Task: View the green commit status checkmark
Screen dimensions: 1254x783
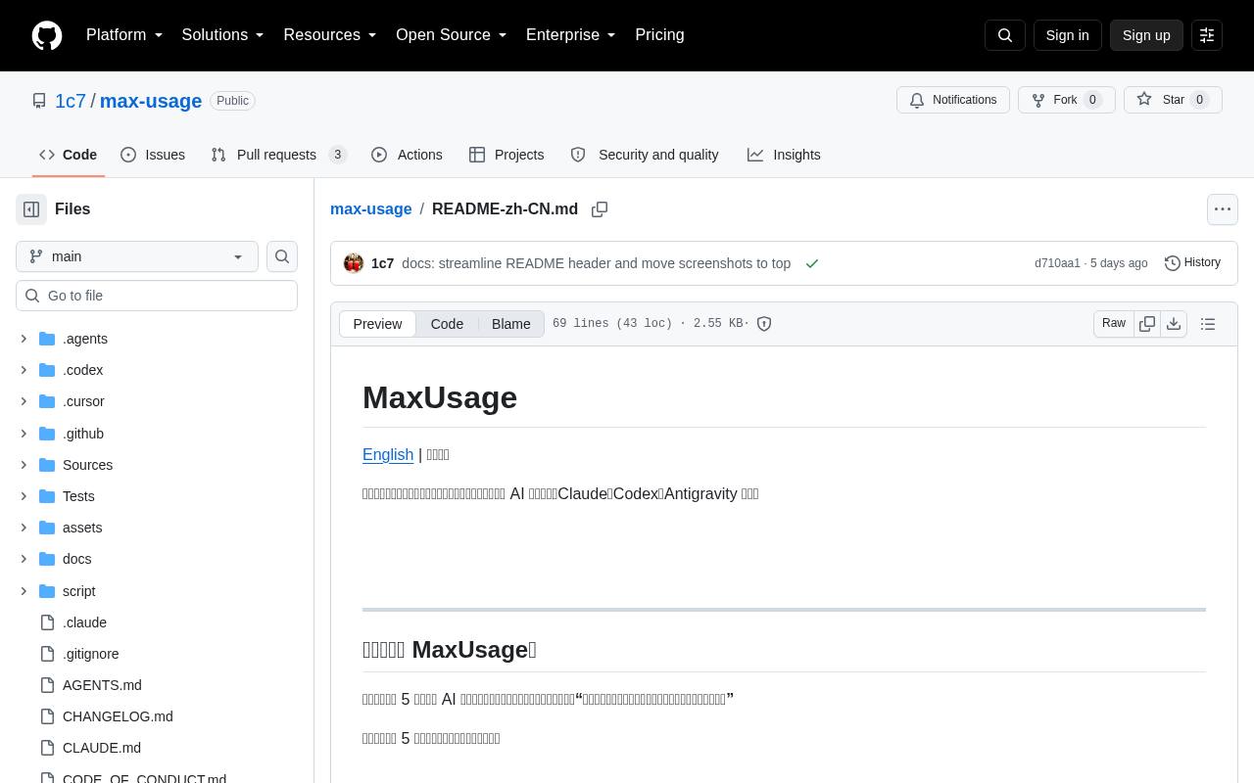Action: [812, 263]
